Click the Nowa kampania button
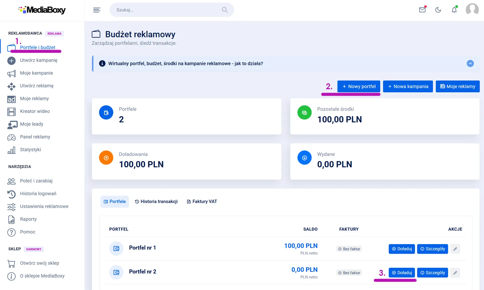This screenshot has width=484, height=290. tap(408, 86)
